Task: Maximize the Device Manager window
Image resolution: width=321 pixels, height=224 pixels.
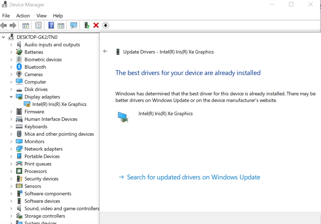Action: [x=291, y=4]
